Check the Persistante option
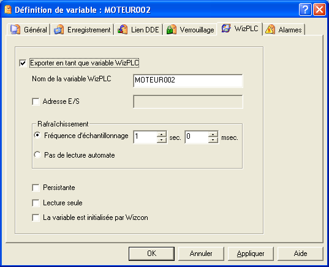Viewport: 329px width, 267px height. coord(36,188)
